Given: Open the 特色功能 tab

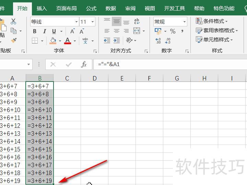Looking at the screenshot, I should tap(224, 8).
